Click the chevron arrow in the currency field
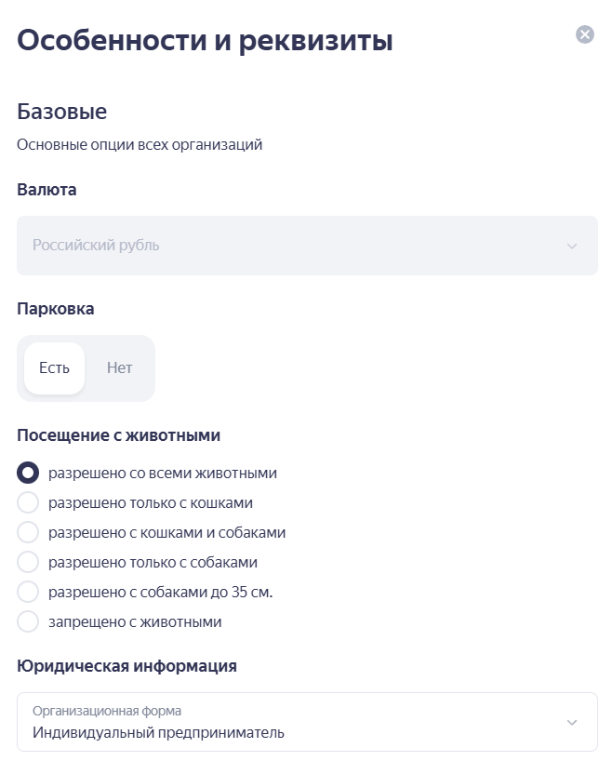 tap(572, 247)
